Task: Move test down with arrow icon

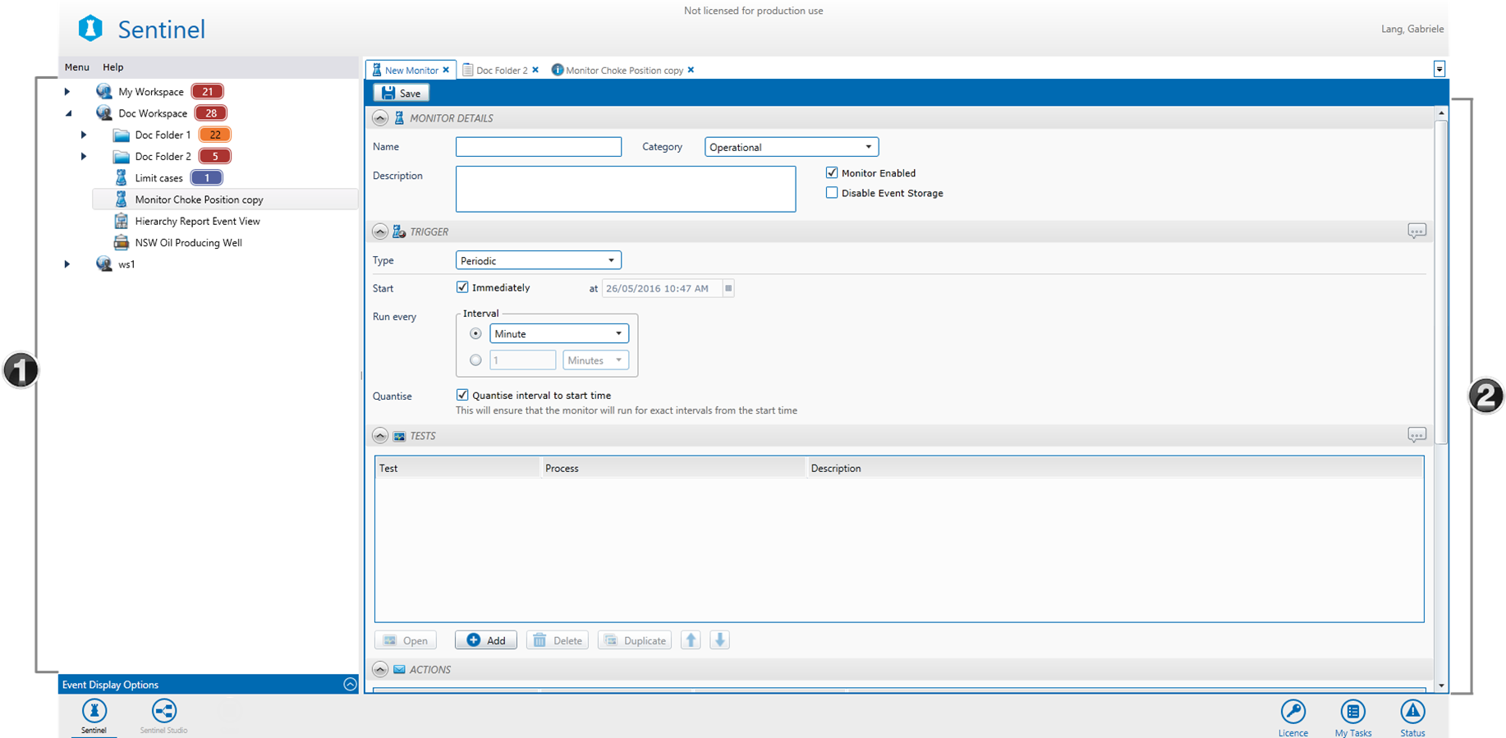Action: click(720, 640)
